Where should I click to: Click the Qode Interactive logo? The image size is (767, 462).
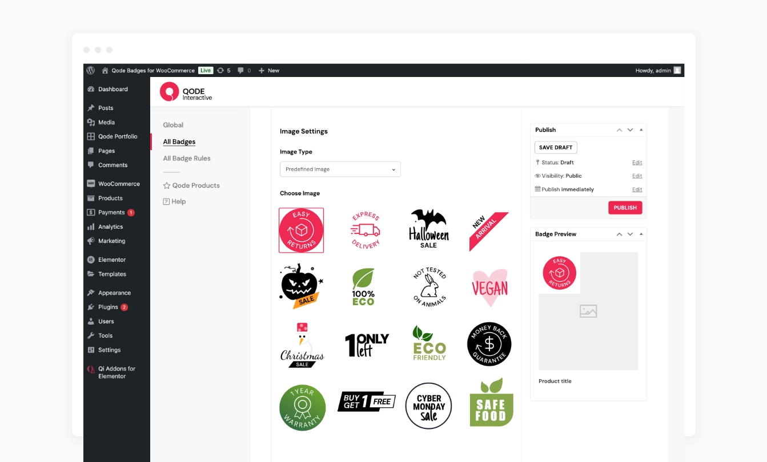coord(186,92)
